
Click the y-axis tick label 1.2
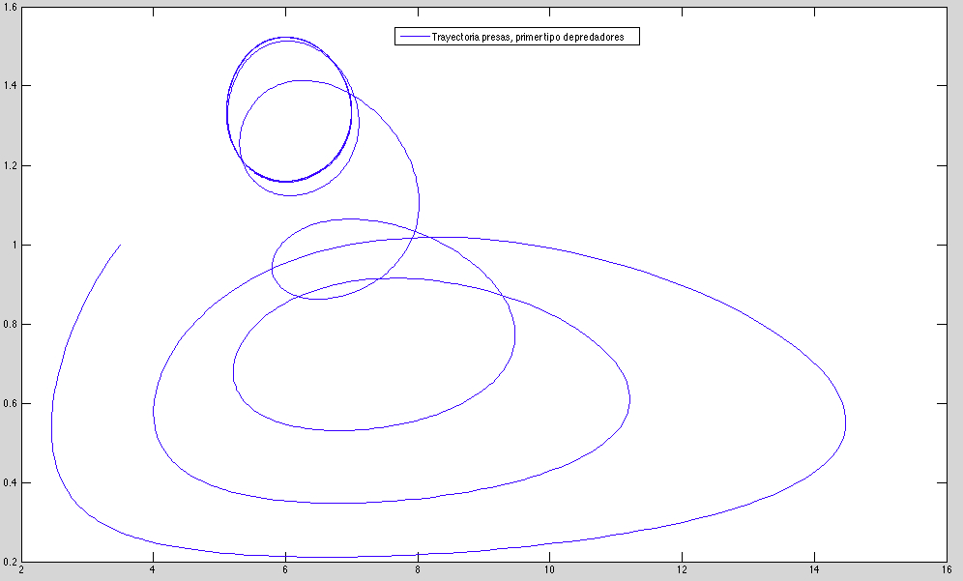click(x=10, y=165)
